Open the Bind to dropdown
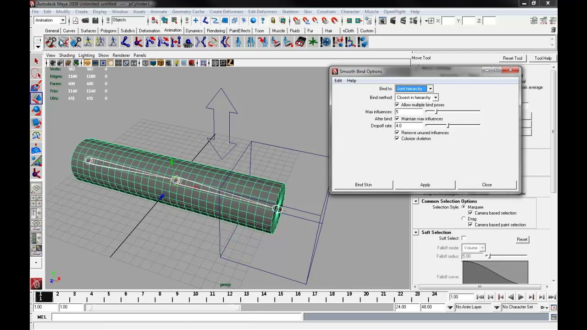 click(x=414, y=88)
